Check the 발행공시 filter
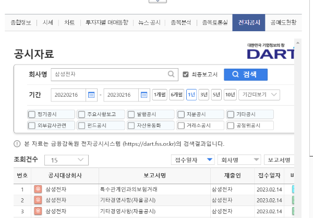Screen dimensions: 313x218 (131, 114)
